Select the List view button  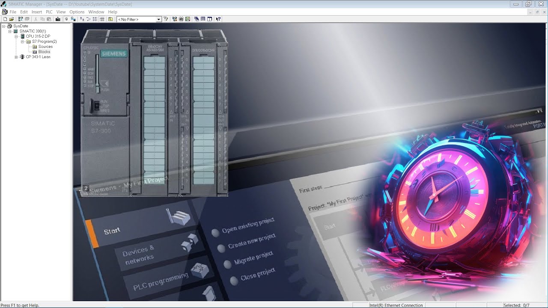click(95, 19)
